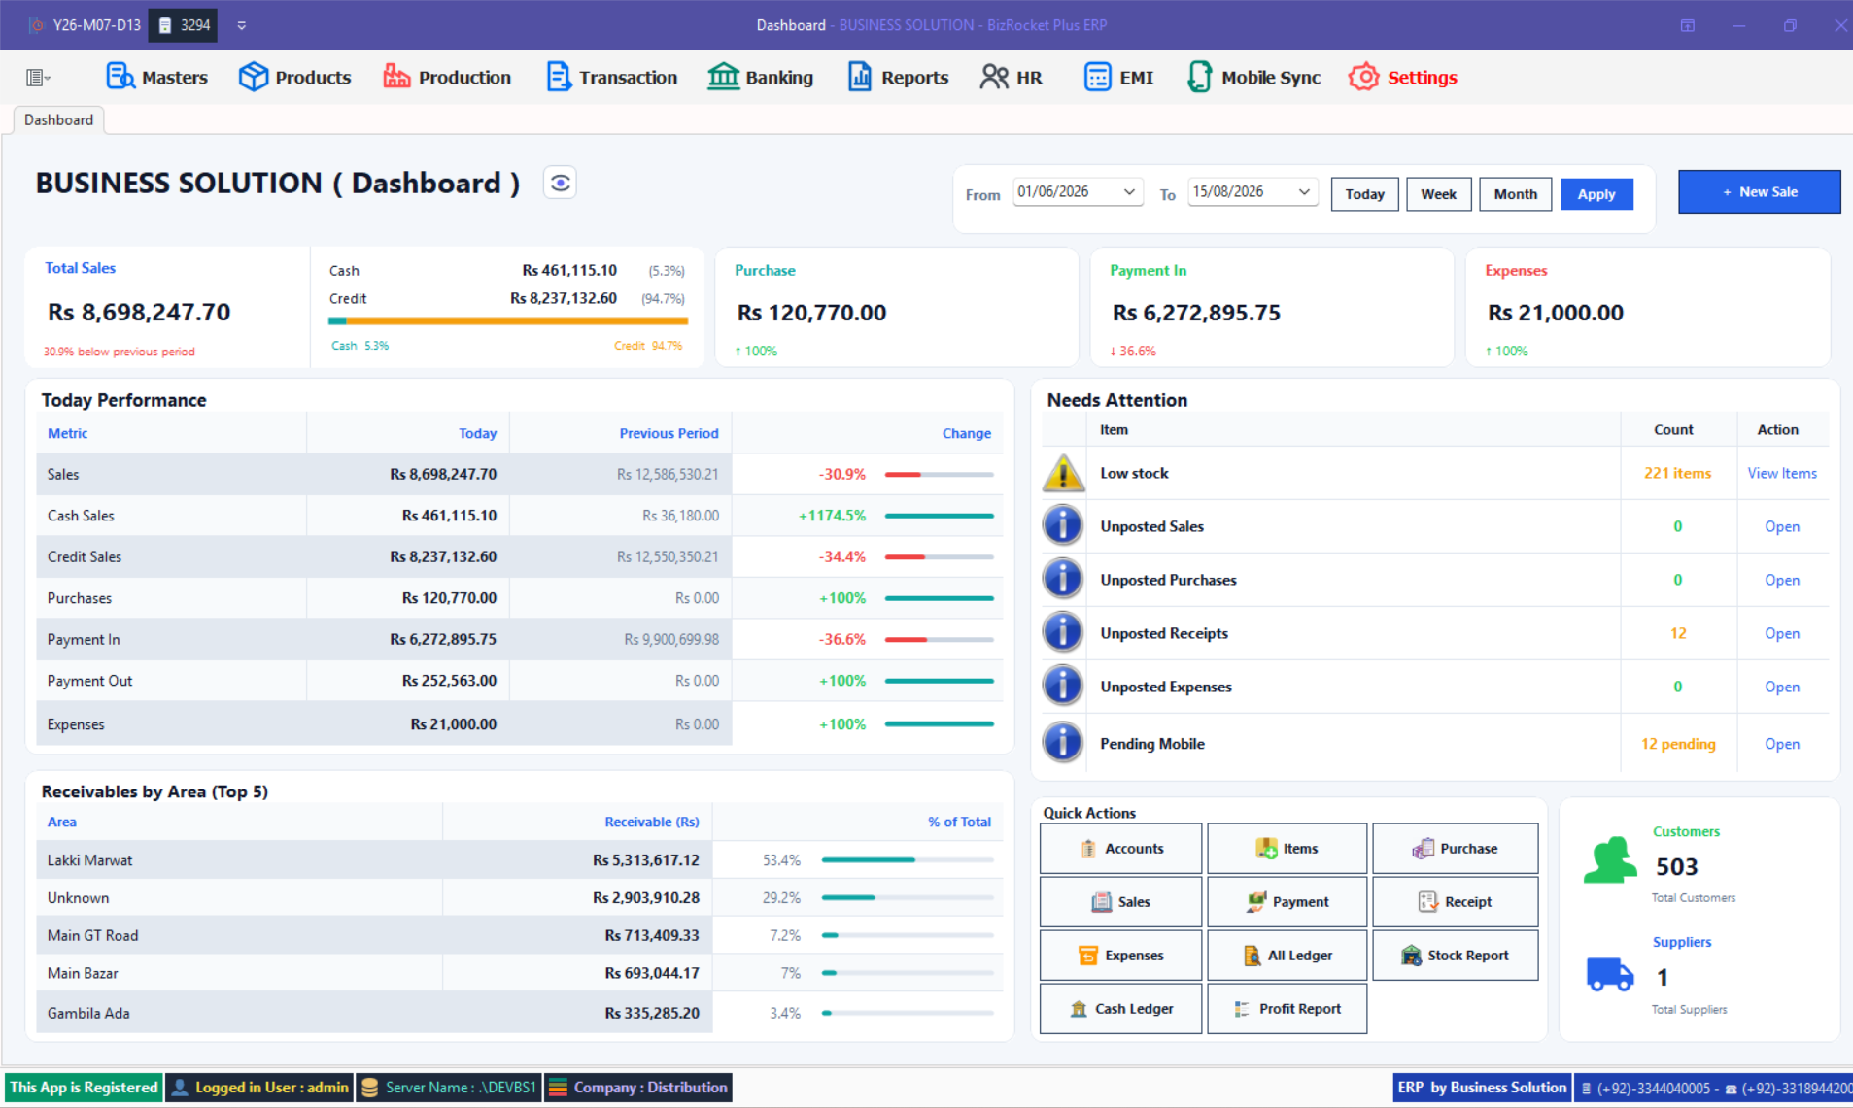Click the green Customers person icon
The width and height of the screenshot is (1853, 1108).
(1609, 860)
